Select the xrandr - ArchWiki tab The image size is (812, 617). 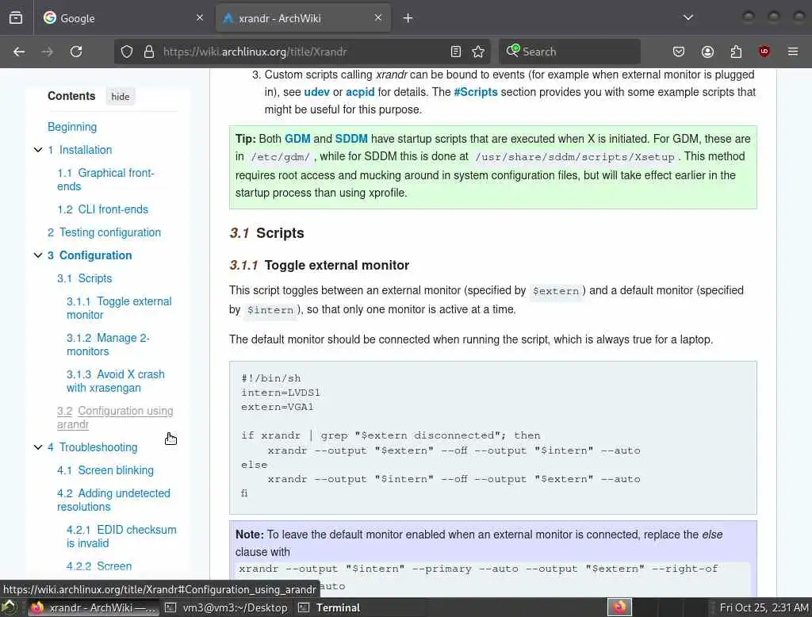click(303, 18)
